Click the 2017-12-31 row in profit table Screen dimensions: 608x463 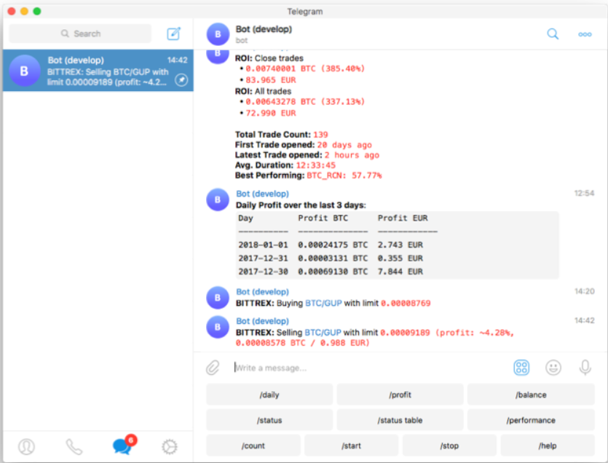click(x=331, y=258)
